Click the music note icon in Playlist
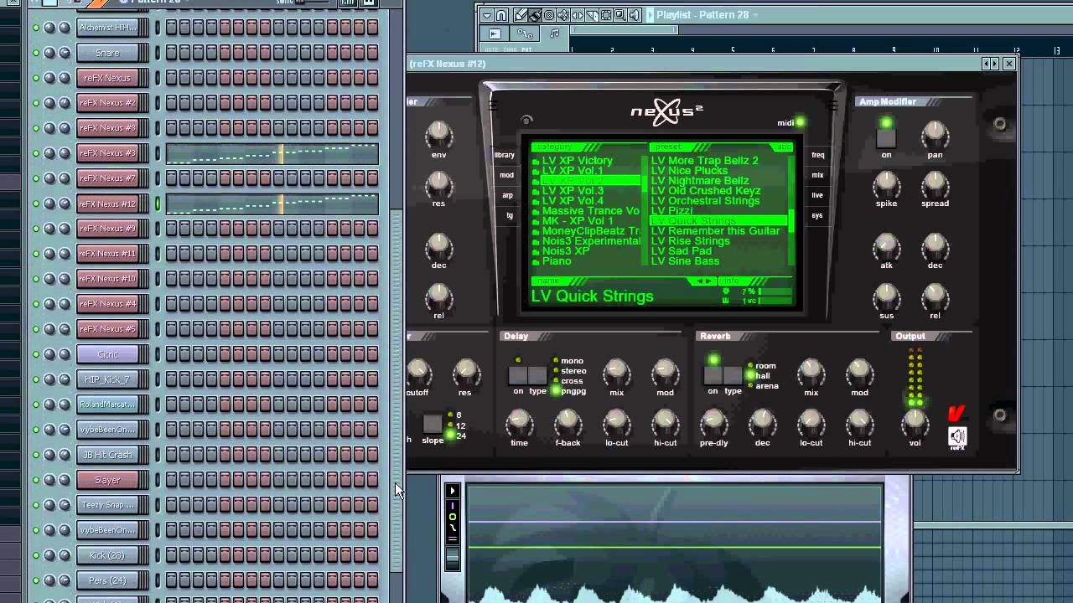The image size is (1073, 603). click(554, 33)
